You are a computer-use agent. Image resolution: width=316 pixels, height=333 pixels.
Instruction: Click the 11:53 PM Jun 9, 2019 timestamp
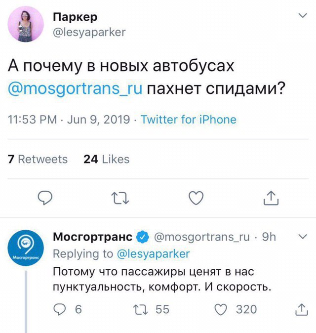pyautogui.click(x=70, y=120)
